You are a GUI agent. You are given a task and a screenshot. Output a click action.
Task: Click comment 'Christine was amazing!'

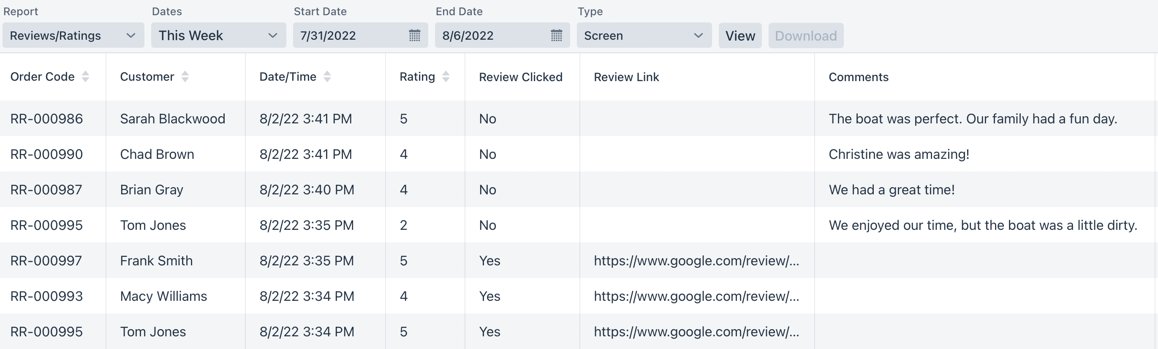pyautogui.click(x=899, y=154)
